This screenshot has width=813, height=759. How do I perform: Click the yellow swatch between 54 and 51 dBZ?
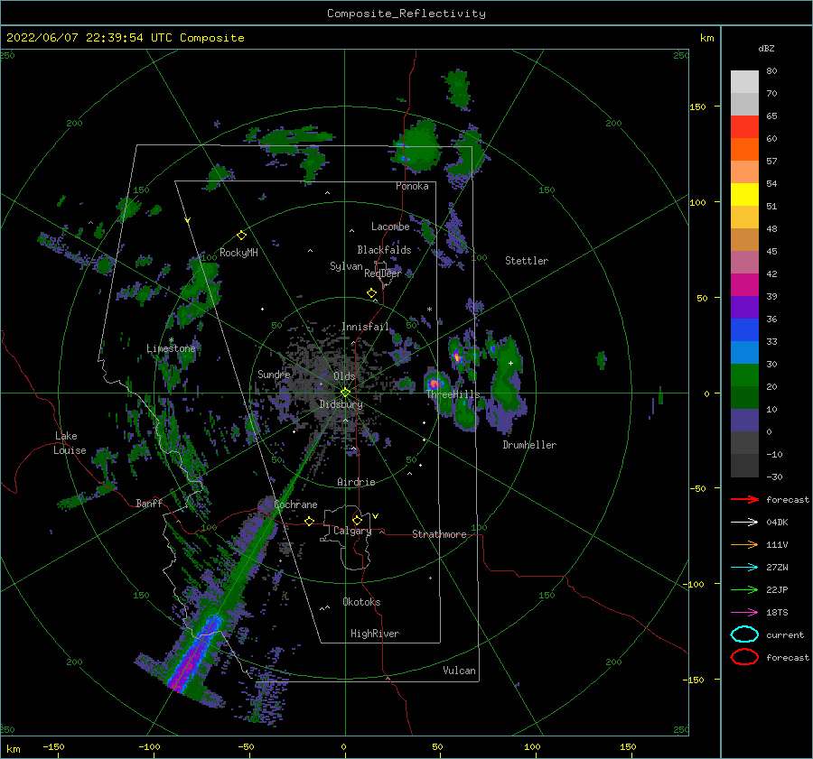744,195
